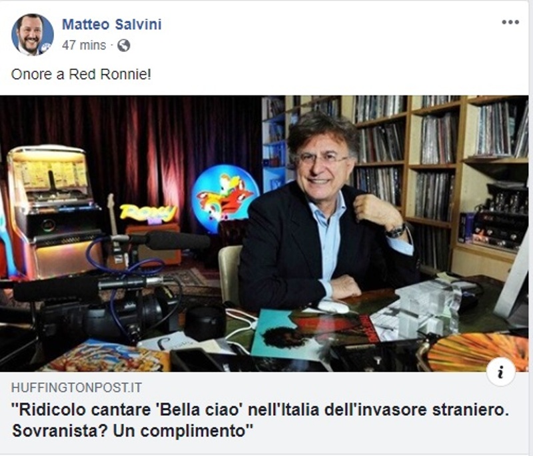Open the post via '47 mins' timestamp

coord(84,45)
